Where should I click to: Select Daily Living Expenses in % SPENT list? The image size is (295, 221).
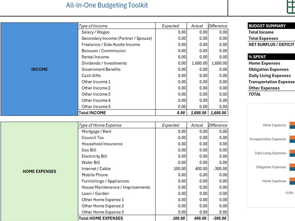(x=270, y=75)
